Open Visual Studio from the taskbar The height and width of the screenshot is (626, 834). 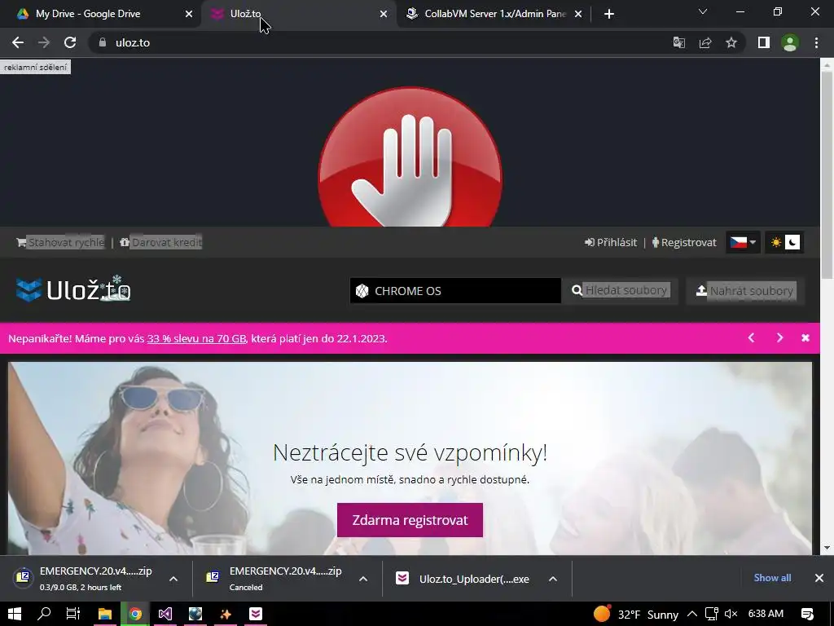click(165, 614)
